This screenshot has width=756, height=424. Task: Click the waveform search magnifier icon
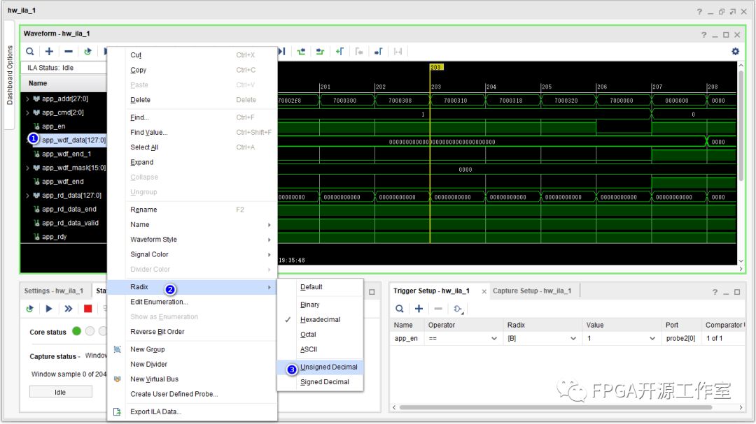(29, 51)
